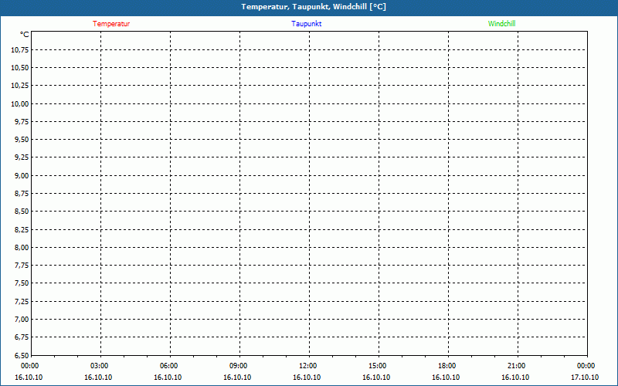
Task: Click the red Temperatur legend label
Action: pos(111,24)
